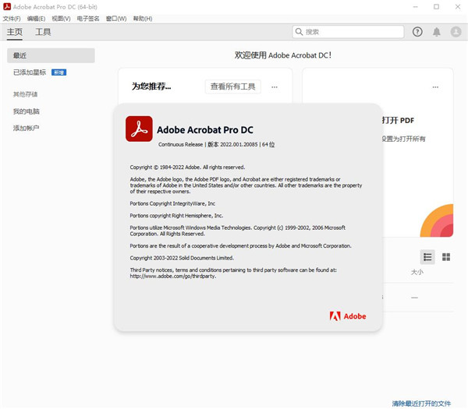The width and height of the screenshot is (468, 409).
Task: Select 我的电脑 in the sidebar
Action: (27, 111)
